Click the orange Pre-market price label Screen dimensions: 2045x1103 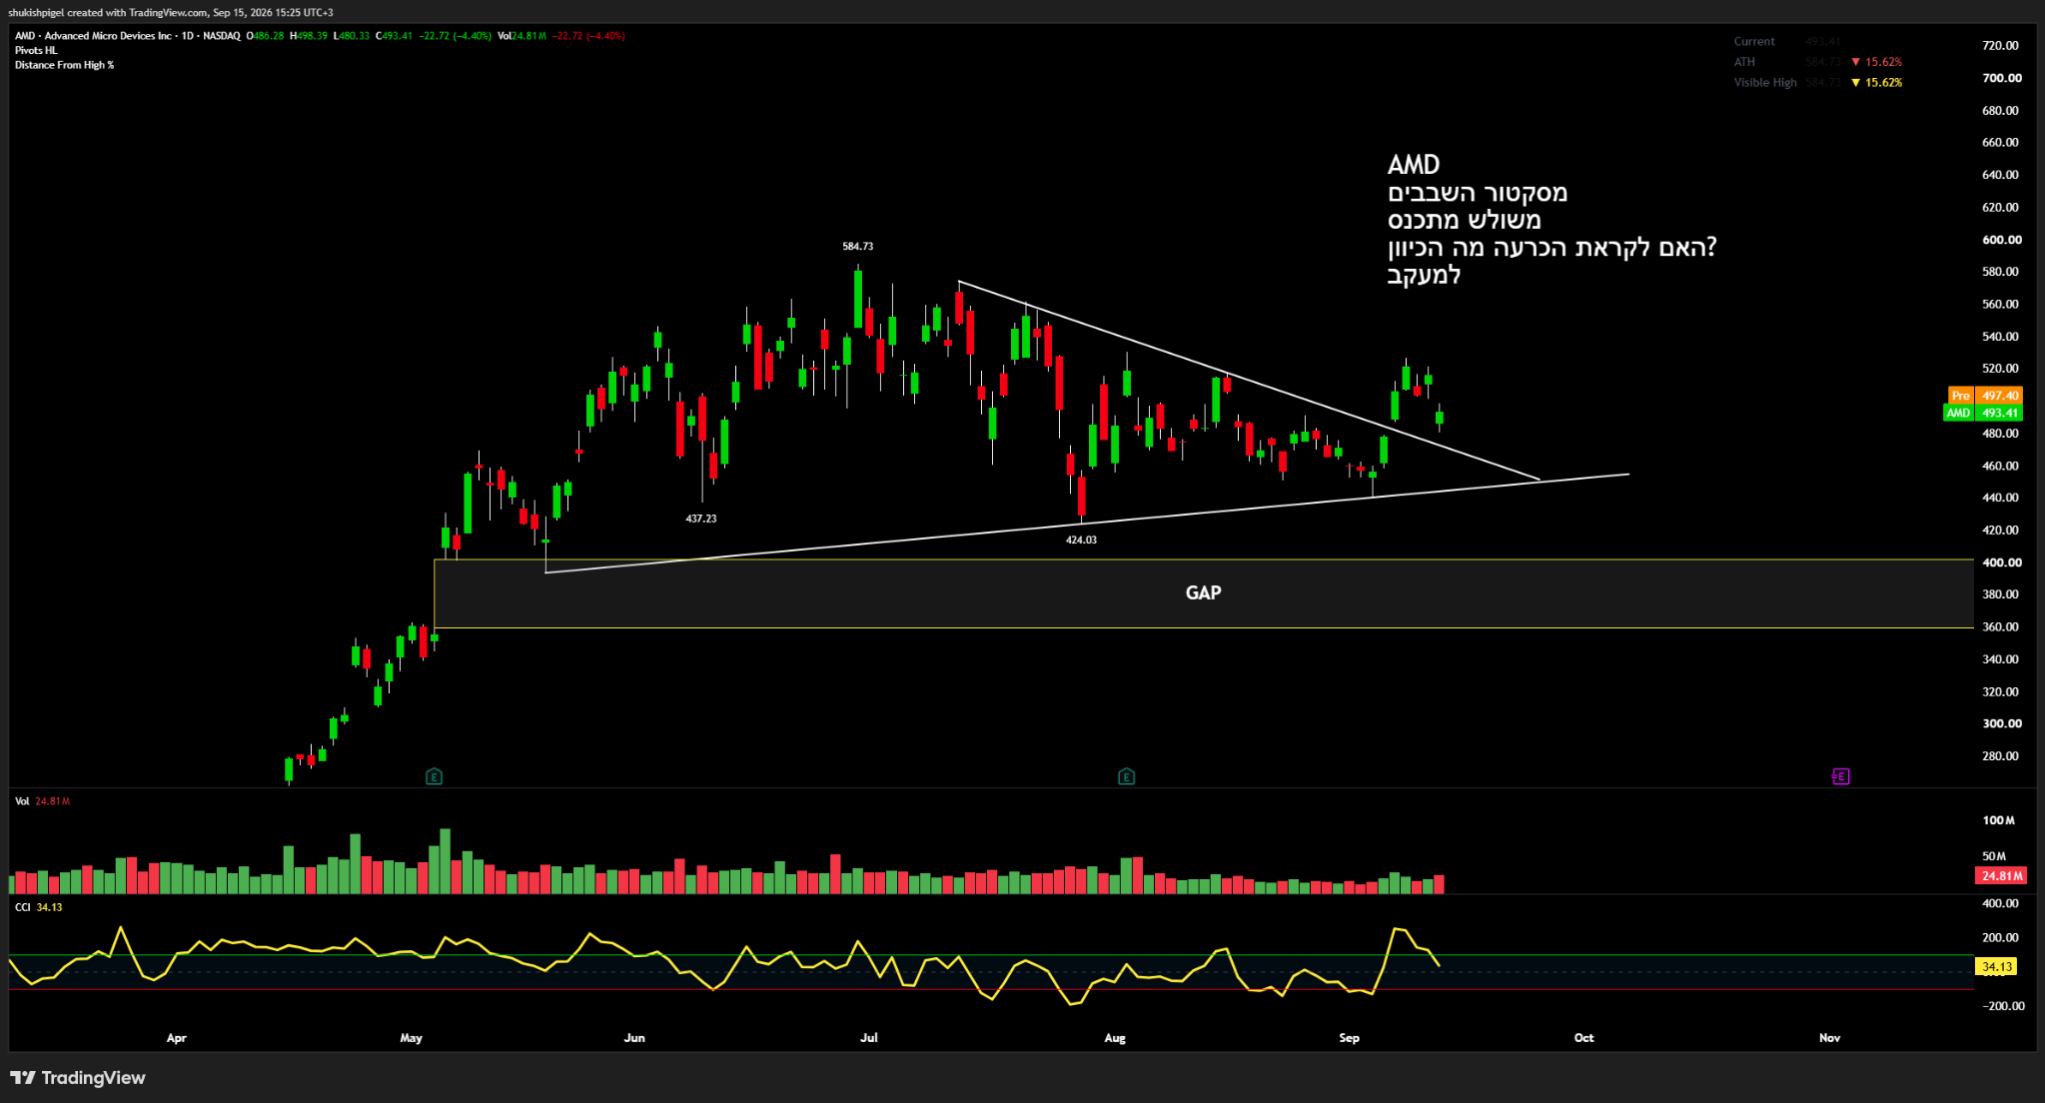[x=1985, y=396]
